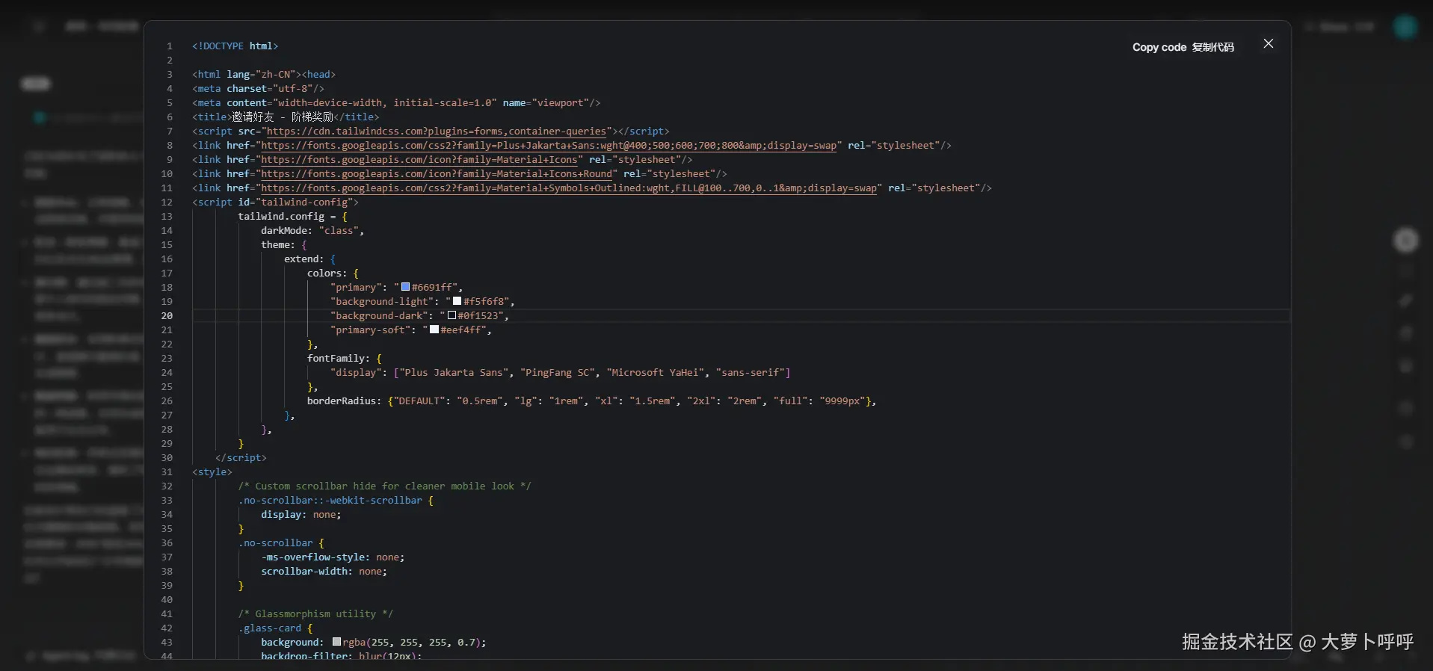Click the 'Custom scrollbar hide' comment line
Screen dimensions: 1433x671
(x=384, y=486)
